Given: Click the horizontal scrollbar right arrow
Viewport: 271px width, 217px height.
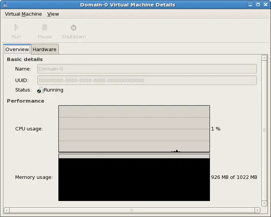Looking at the screenshot, I should pos(257,210).
